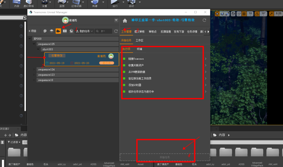Click the layers stack icon in manager toolbar
283x167 pixels.
[52, 31]
